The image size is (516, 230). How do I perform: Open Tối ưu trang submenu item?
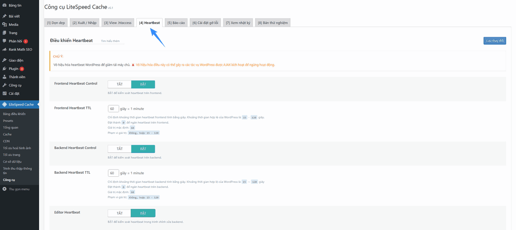click(x=12, y=155)
